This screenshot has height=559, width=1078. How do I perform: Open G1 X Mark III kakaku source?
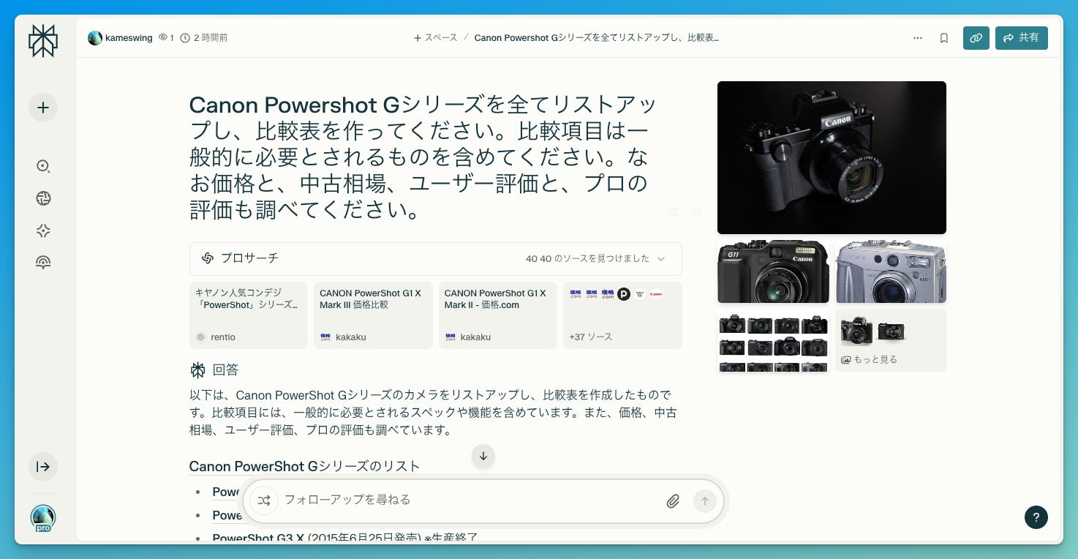pos(373,315)
